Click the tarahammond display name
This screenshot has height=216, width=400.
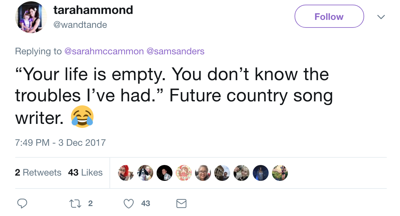[x=93, y=10]
